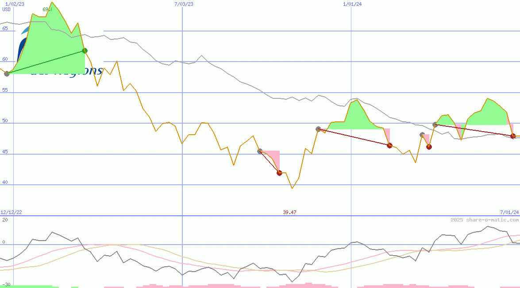Viewport: 520px width, 288px height.
Task: Click the 65 price axis label
Action: pyautogui.click(x=5, y=28)
